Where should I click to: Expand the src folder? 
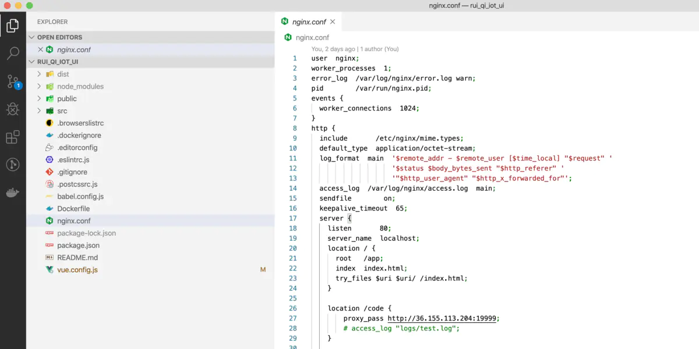click(62, 111)
